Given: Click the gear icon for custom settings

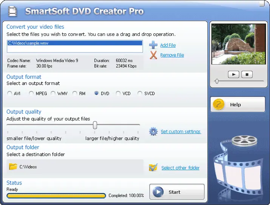Looking at the screenshot, I should click(x=153, y=132).
